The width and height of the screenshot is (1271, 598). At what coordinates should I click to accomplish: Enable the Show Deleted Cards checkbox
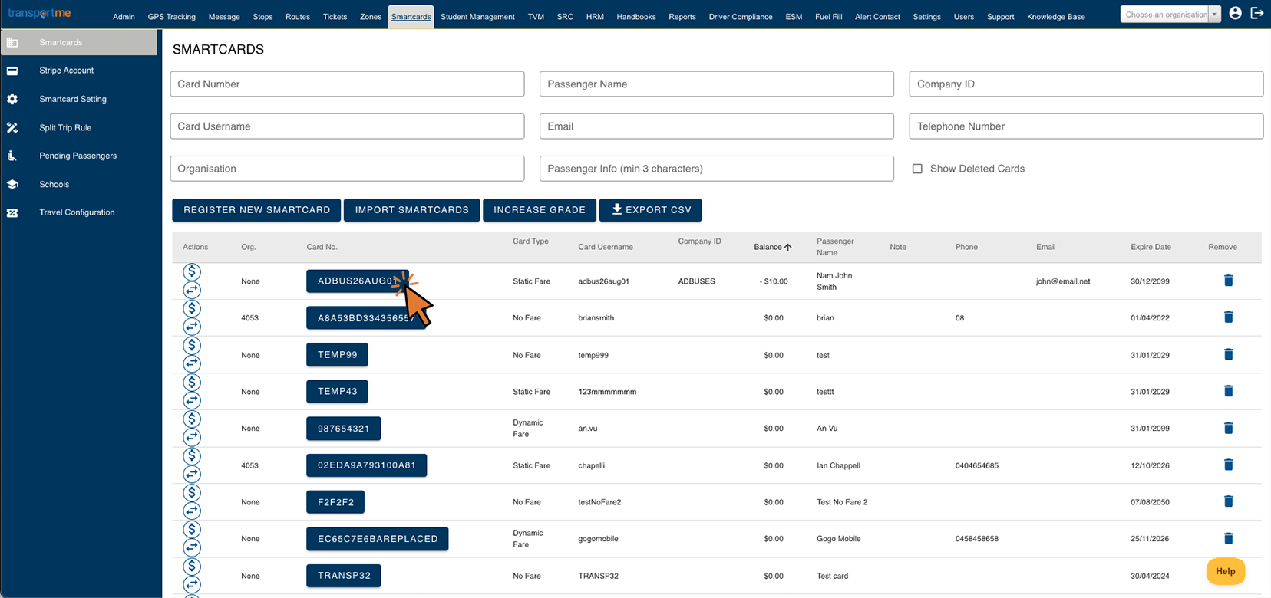pos(917,169)
